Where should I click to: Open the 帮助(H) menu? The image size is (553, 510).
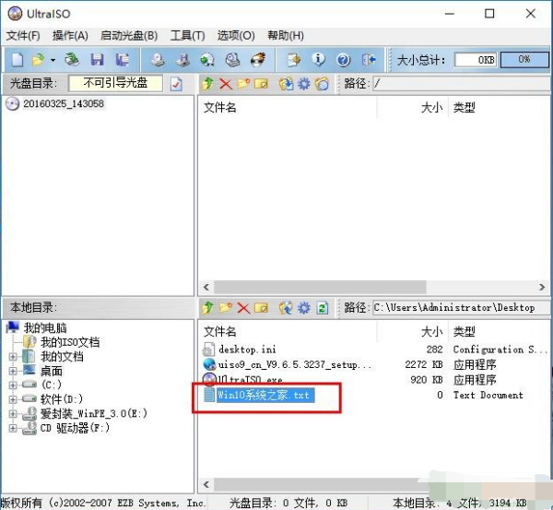286,36
